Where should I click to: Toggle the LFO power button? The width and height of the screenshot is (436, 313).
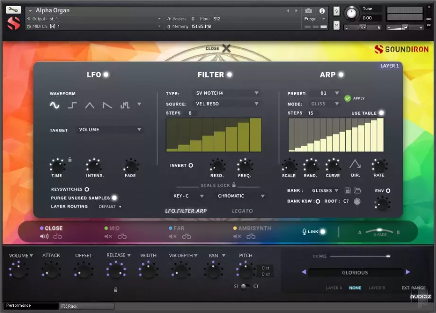point(106,75)
